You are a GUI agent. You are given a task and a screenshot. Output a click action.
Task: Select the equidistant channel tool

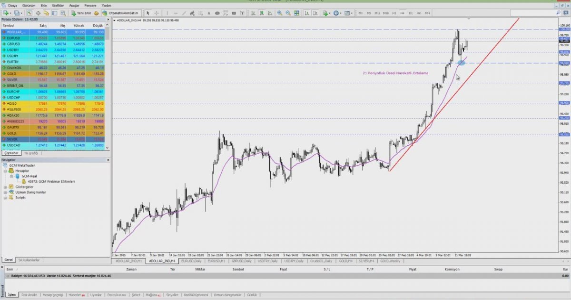click(193, 13)
